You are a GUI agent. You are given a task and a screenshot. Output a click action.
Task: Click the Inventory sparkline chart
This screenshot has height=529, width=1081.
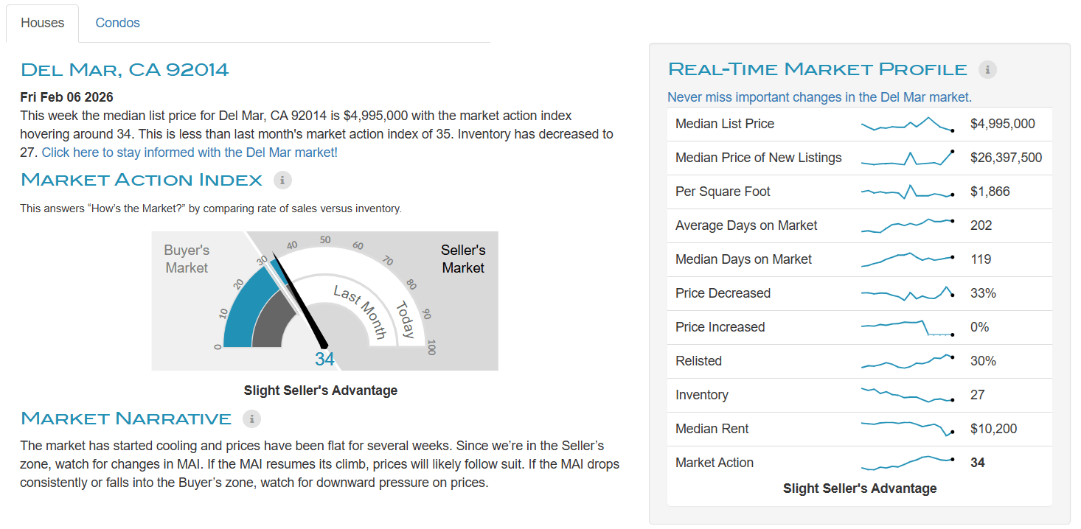(x=907, y=395)
